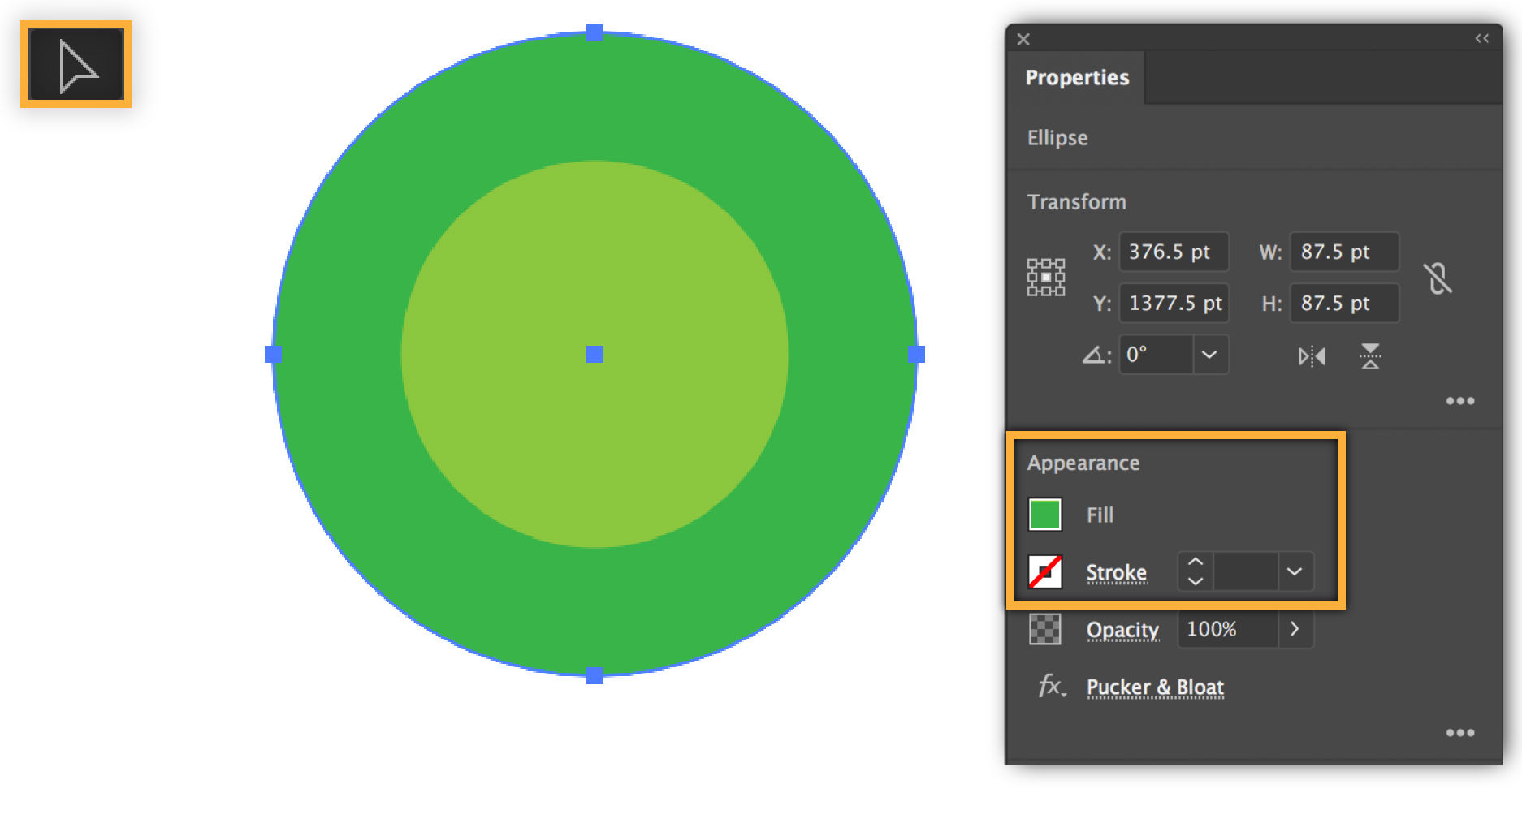Click the stroke weight up stepper arrow
The height and width of the screenshot is (823, 1522).
pyautogui.click(x=1194, y=562)
